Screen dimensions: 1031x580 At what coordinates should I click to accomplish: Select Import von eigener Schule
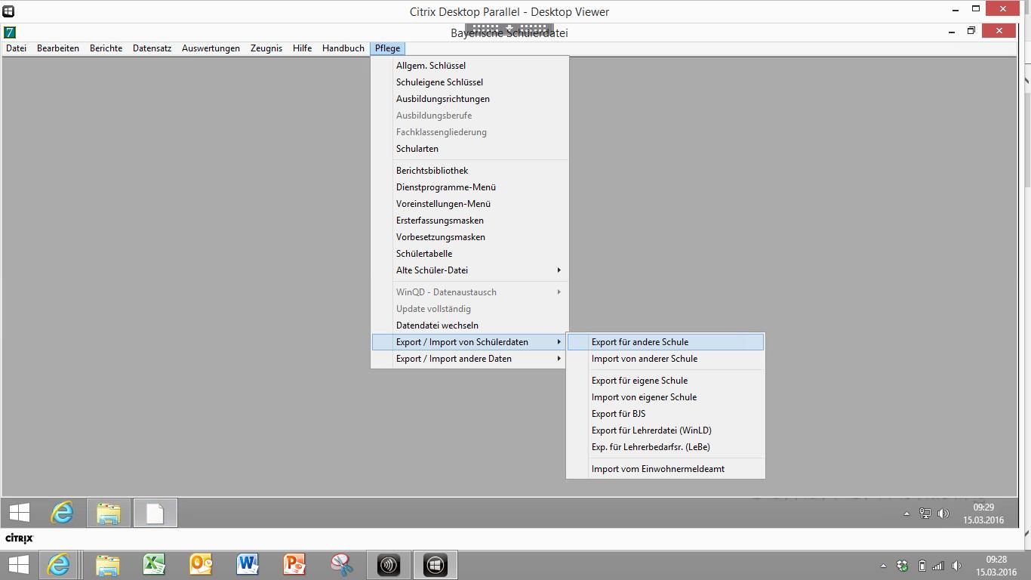(666, 397)
